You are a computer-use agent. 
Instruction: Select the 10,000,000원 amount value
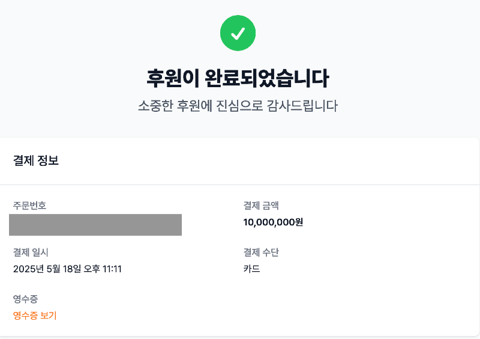click(x=273, y=222)
